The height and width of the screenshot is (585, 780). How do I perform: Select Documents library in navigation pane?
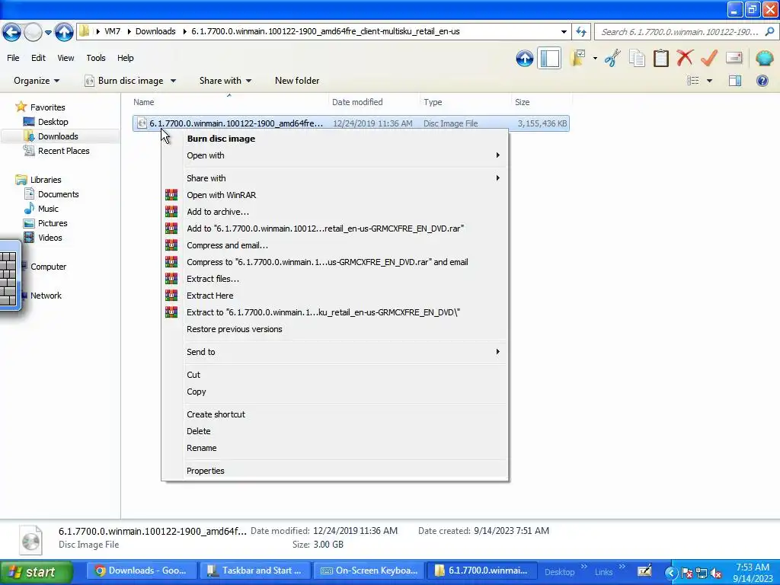tap(58, 194)
